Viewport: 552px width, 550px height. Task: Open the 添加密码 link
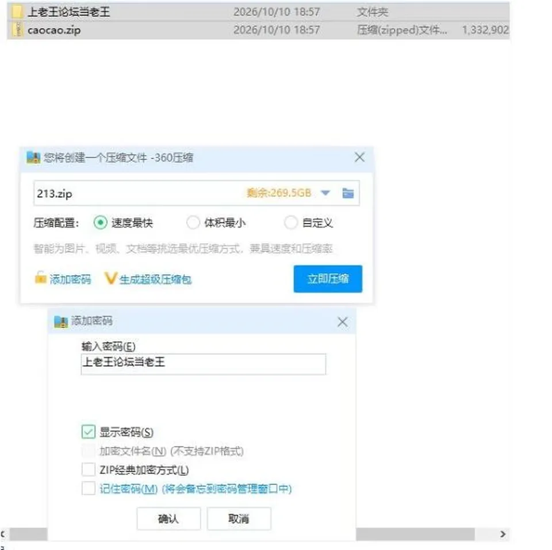point(70,279)
